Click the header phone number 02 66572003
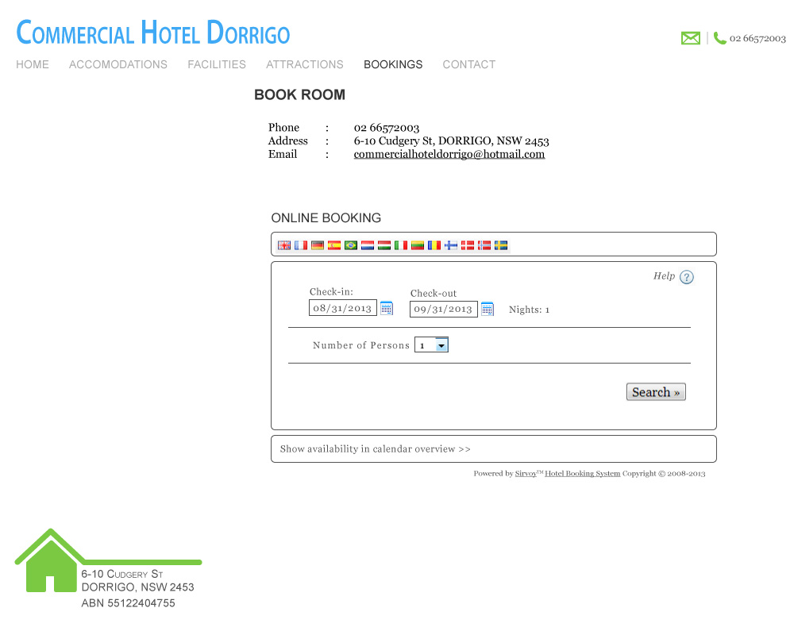Viewport: 794px width, 635px height. (757, 38)
